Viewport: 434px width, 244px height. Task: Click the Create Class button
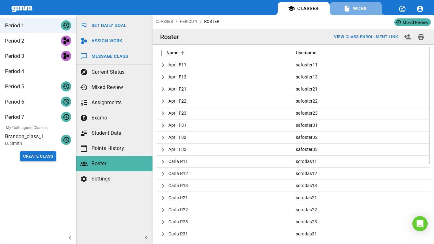[38, 156]
